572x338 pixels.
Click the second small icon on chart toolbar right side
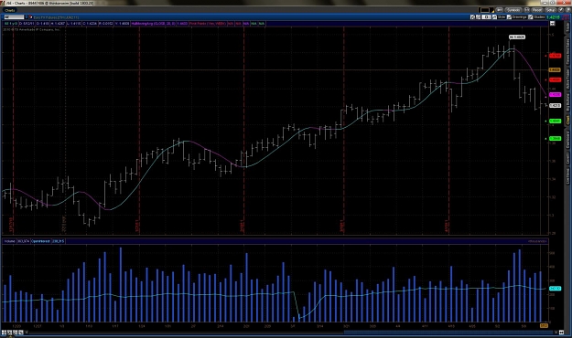pyautogui.click(x=479, y=17)
